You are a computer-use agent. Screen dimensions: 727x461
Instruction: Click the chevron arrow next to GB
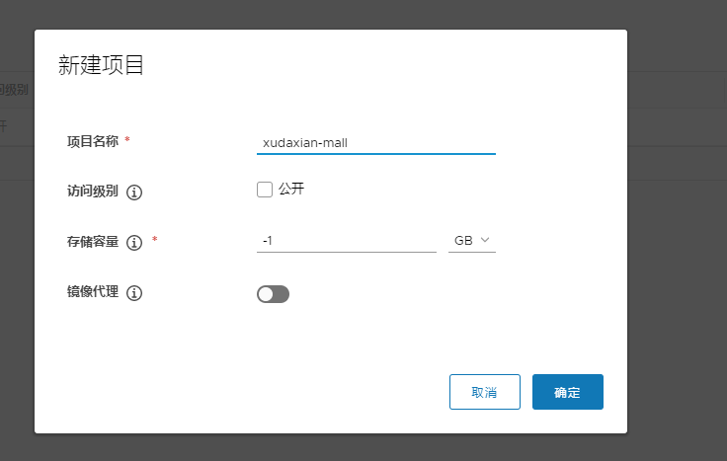click(x=485, y=240)
